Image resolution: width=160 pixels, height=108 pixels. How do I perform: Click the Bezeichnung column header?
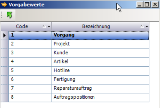(x=100, y=27)
